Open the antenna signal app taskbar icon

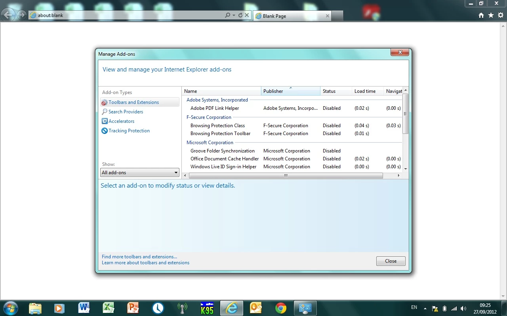(182, 308)
